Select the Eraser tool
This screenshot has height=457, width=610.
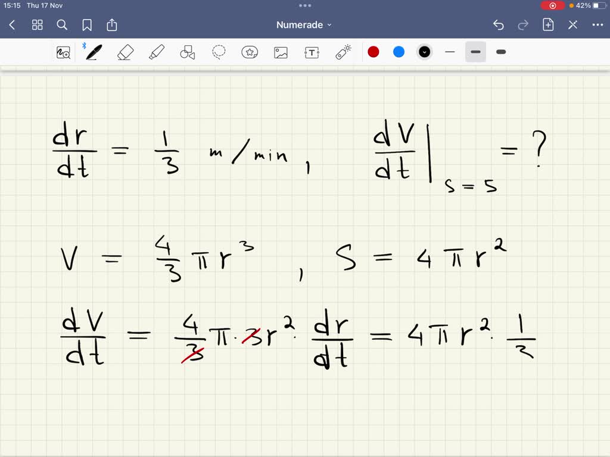coord(126,52)
